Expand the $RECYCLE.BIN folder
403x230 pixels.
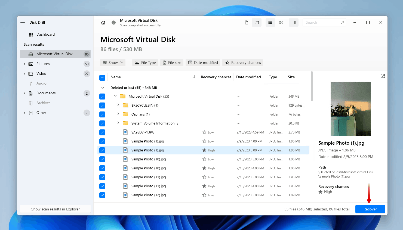coord(118,105)
